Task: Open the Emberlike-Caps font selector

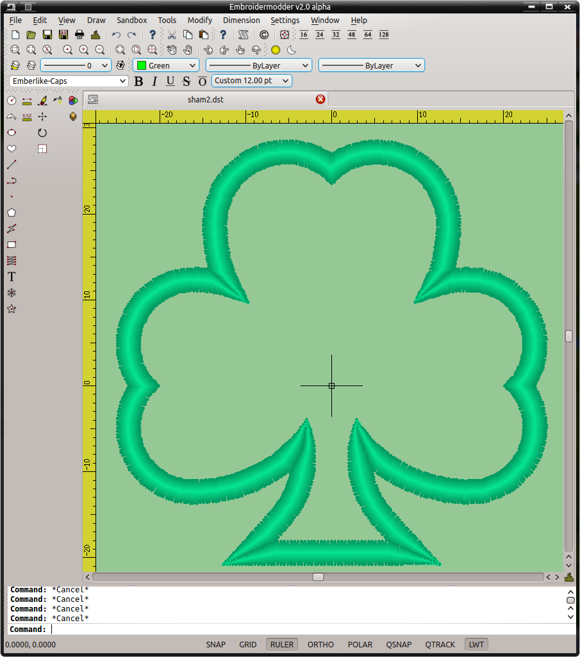Action: pyautogui.click(x=68, y=81)
